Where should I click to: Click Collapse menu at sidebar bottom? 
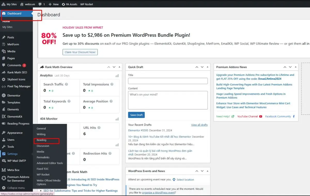coord(16,188)
